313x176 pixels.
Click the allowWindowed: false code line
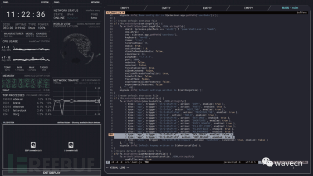click(140, 71)
